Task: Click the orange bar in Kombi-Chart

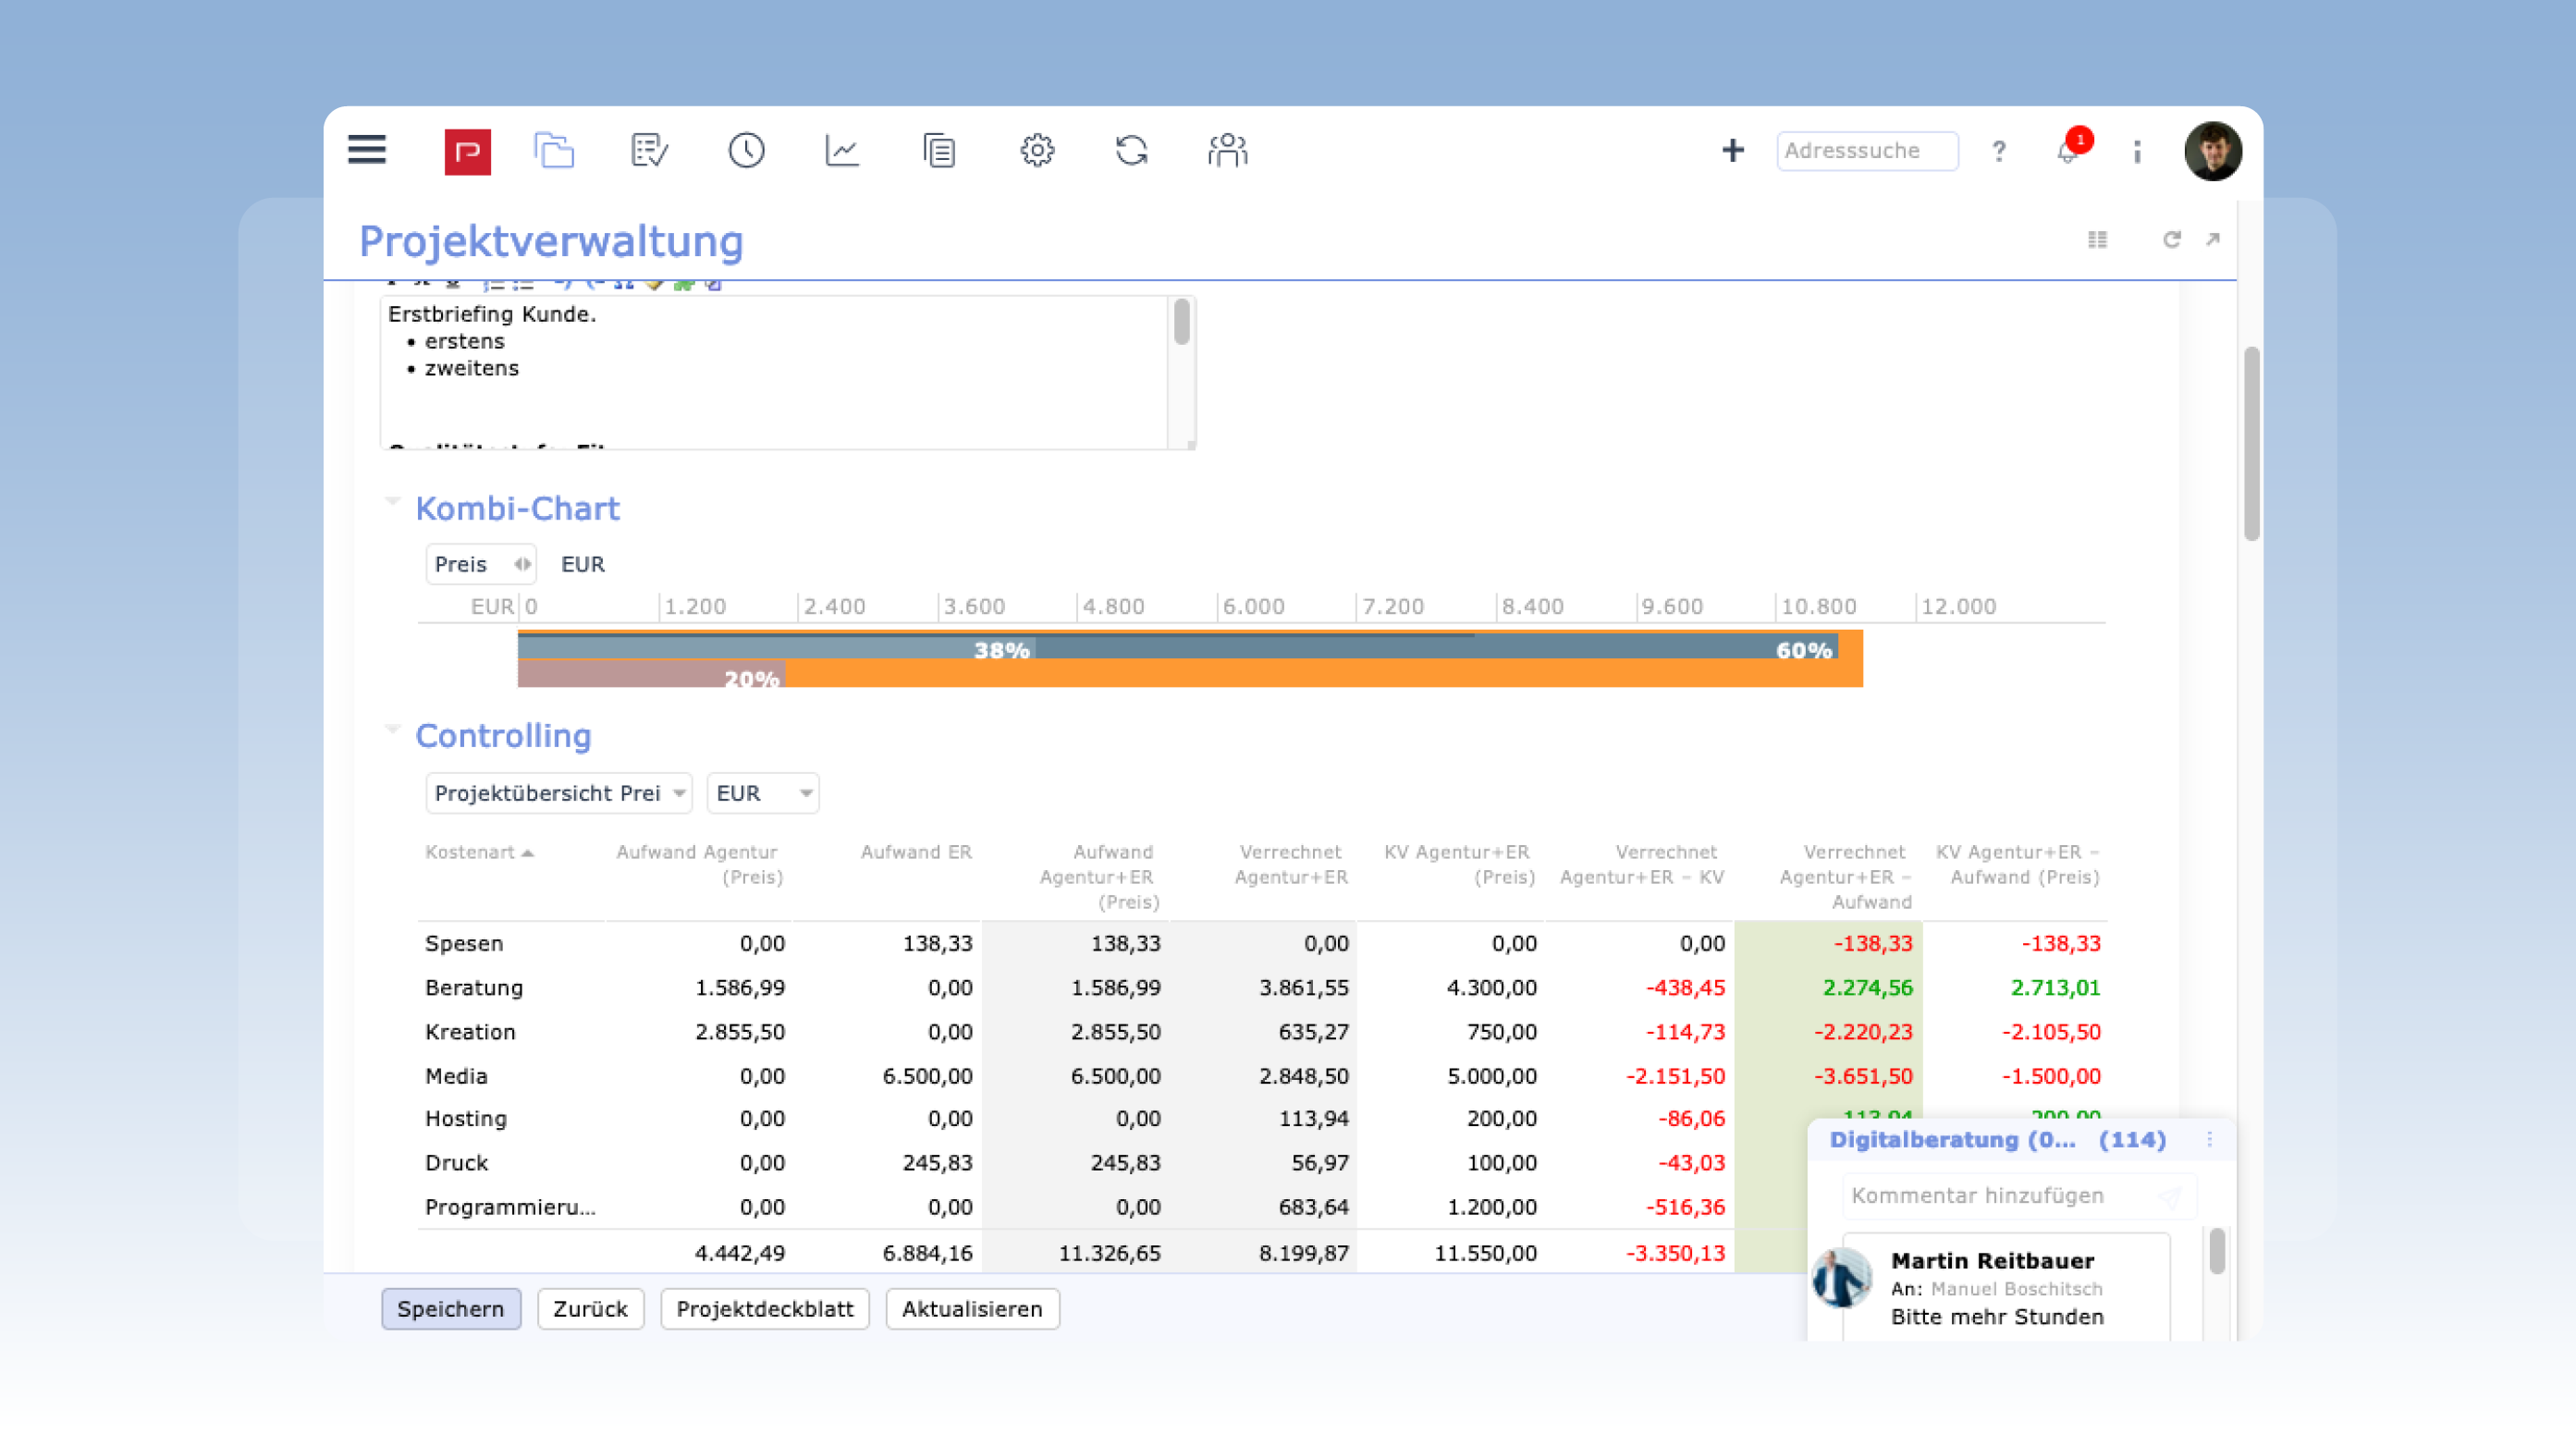Action: point(1300,674)
